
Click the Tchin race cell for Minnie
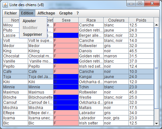(91, 87)
